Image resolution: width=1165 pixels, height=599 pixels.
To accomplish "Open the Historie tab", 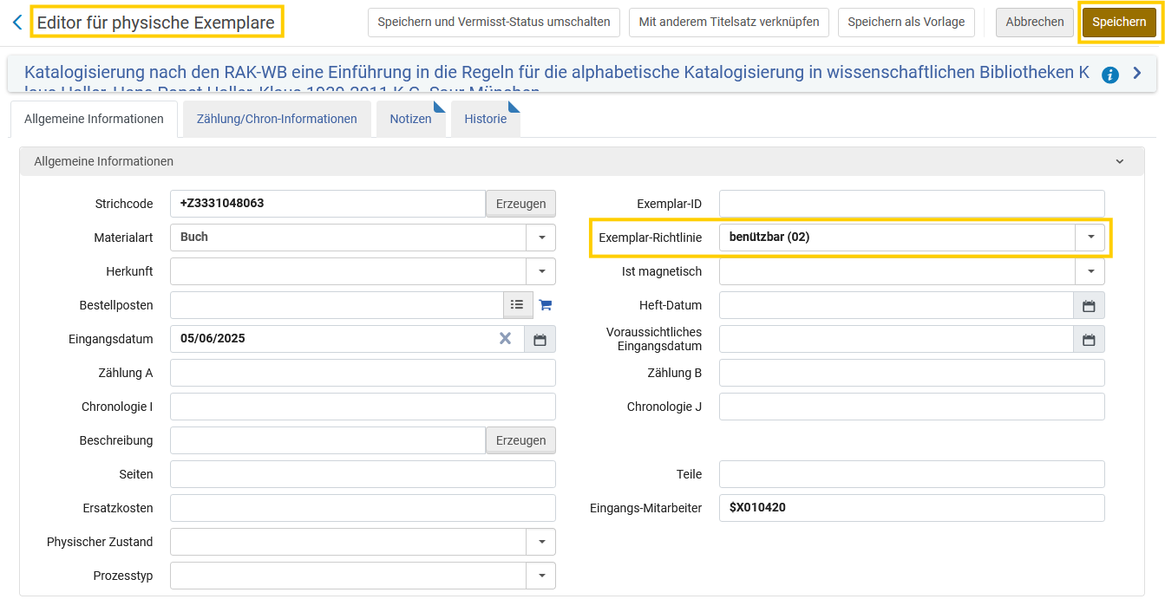I will [485, 119].
